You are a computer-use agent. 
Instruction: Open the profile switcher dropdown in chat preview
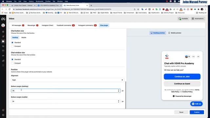pos(187,57)
